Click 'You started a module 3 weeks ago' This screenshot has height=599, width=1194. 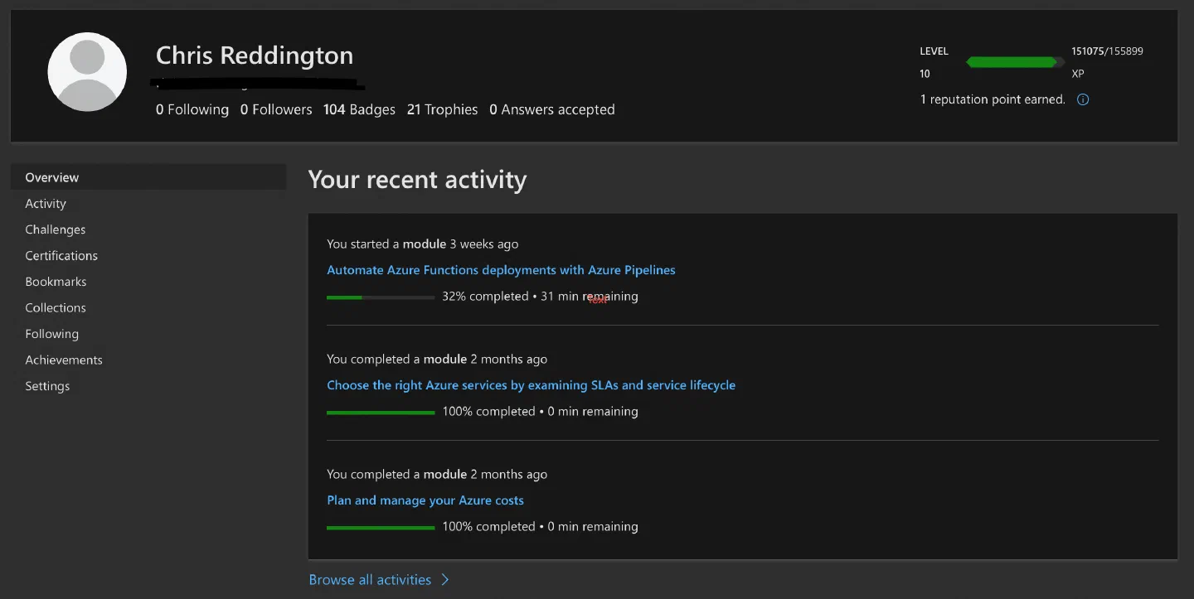click(x=423, y=244)
